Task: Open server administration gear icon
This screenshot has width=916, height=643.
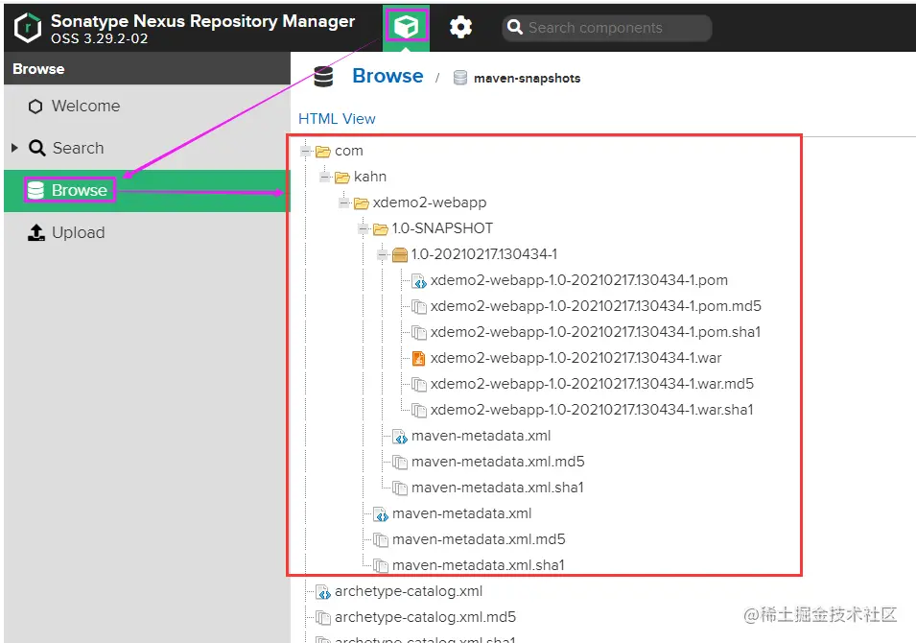Action: coord(460,27)
